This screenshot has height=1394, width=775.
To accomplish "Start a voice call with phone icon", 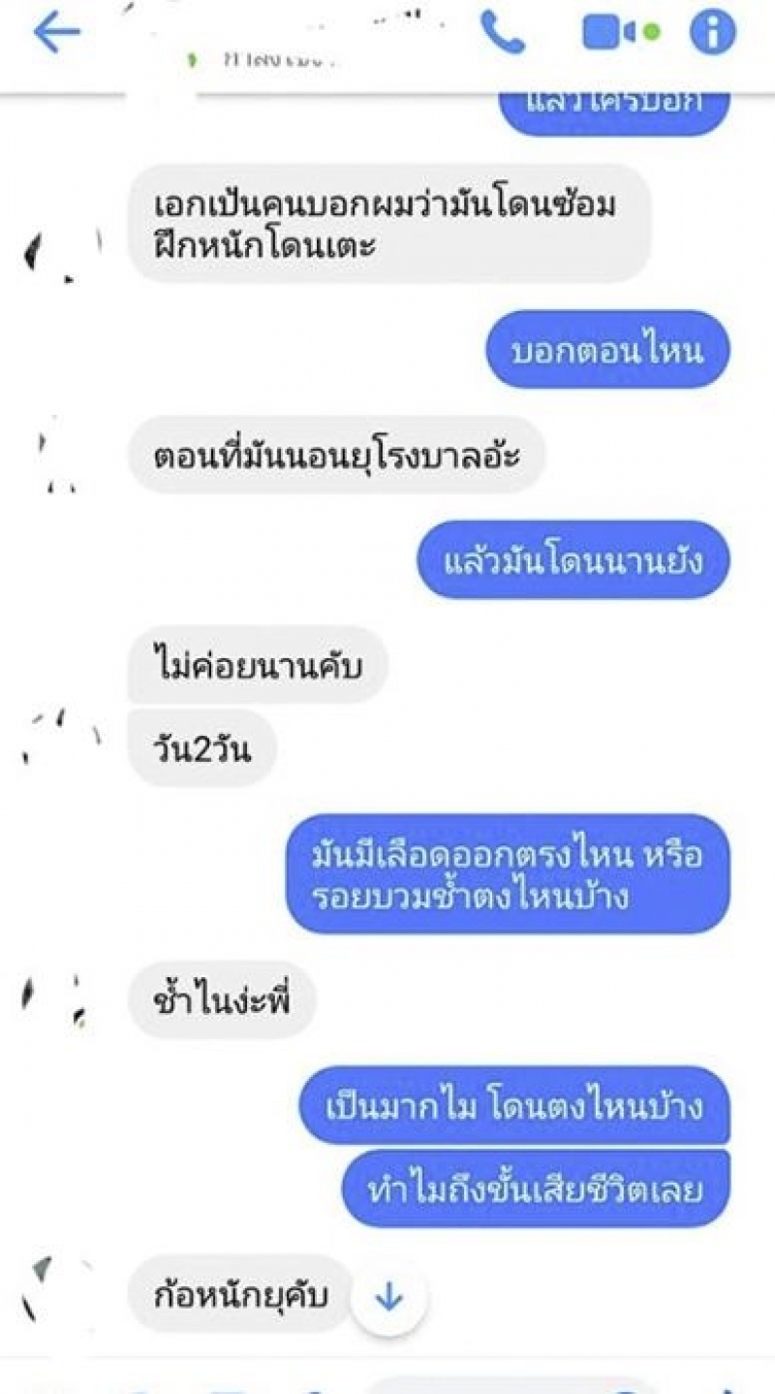I will [x=503, y=33].
